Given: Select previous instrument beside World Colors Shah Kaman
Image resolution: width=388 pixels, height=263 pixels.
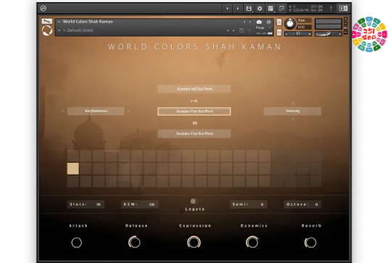Looking at the screenshot, I should tap(244, 22).
